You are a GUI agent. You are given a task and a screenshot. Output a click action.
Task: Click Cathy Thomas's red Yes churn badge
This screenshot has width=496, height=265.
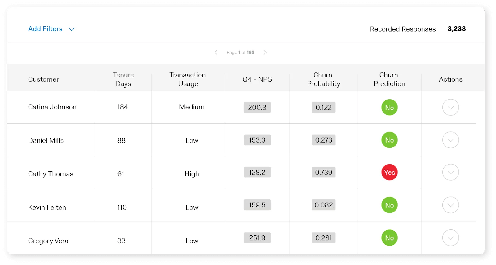click(x=389, y=172)
